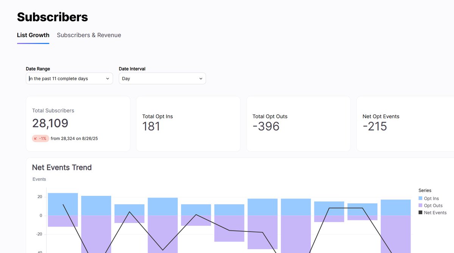
Task: Click the Total Opt Outs value -396
Action: [266, 126]
